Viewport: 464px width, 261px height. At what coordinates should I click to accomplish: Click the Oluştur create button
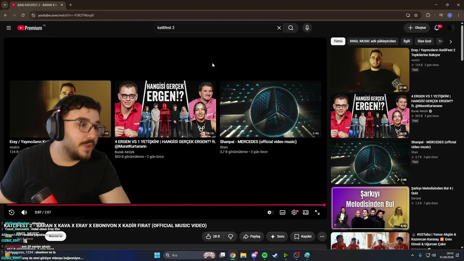(417, 28)
